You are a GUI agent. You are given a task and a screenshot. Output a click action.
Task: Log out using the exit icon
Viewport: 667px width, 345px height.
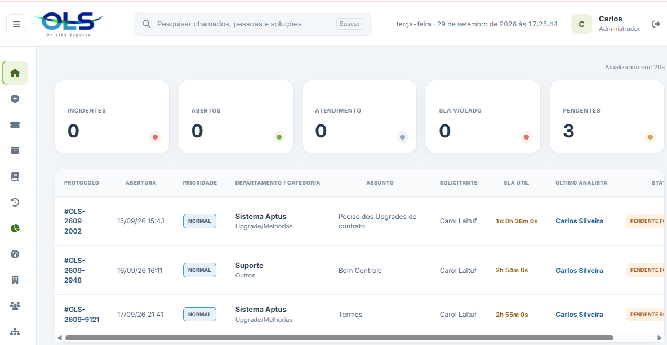pyautogui.click(x=656, y=24)
